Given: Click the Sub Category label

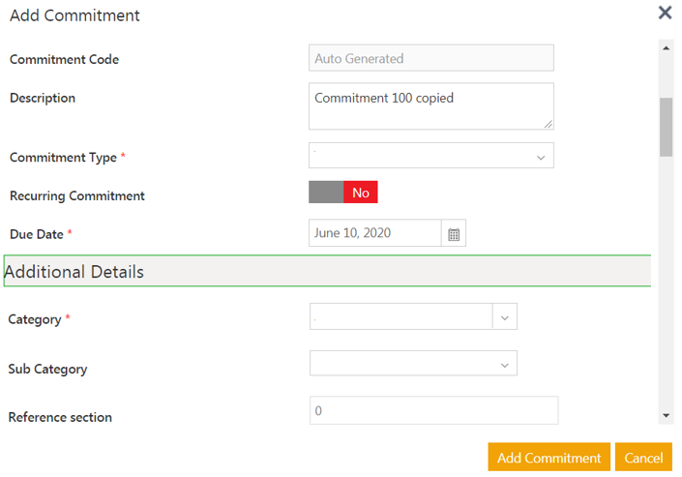Looking at the screenshot, I should coord(47,369).
